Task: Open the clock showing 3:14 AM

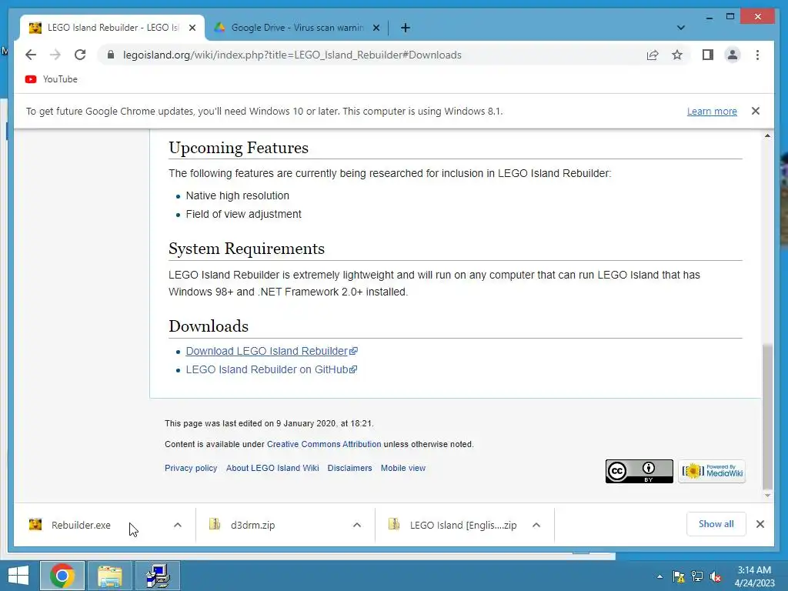Action: 754,576
